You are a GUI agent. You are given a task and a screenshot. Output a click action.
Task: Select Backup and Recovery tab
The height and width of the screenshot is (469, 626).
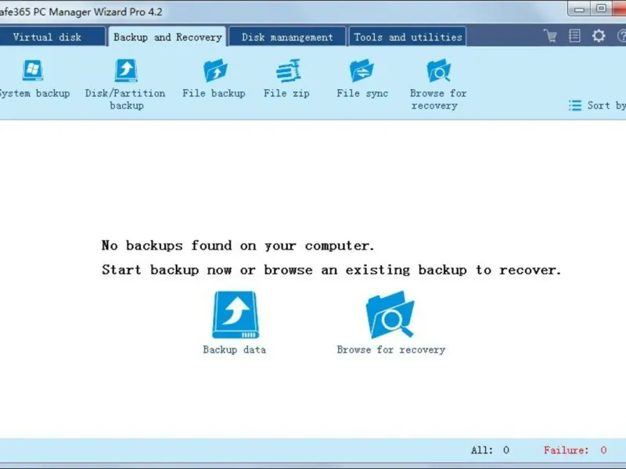tap(167, 37)
